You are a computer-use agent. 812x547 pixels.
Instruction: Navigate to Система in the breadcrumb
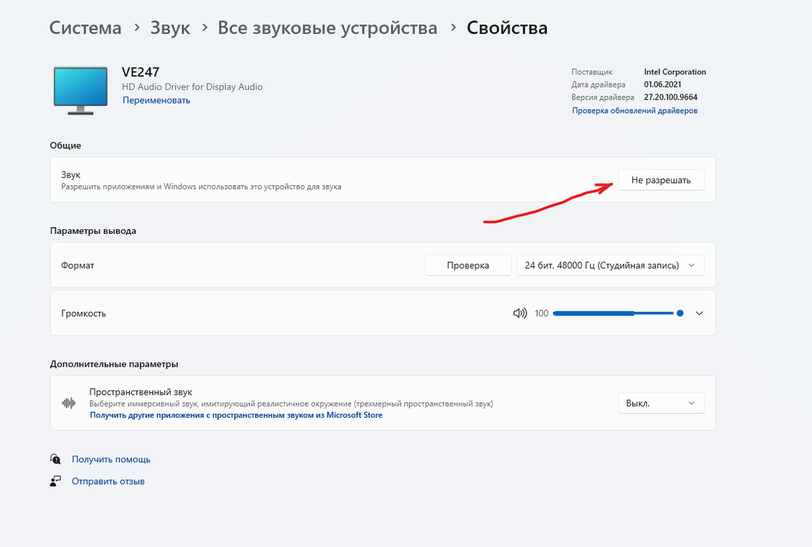coord(85,28)
